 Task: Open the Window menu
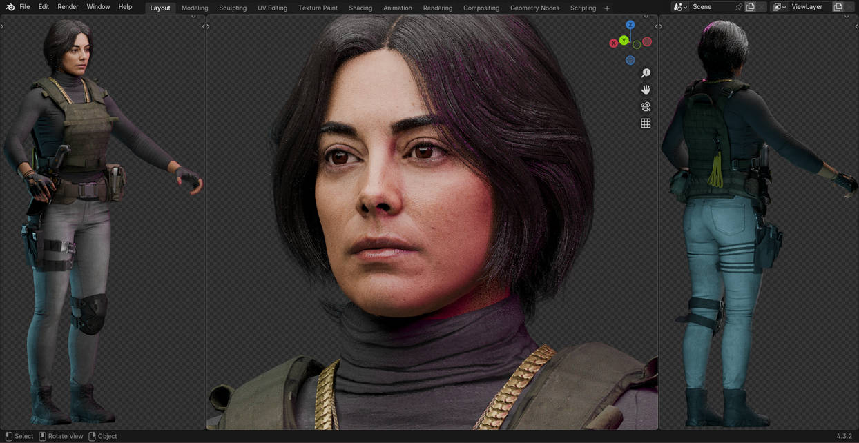[x=98, y=7]
